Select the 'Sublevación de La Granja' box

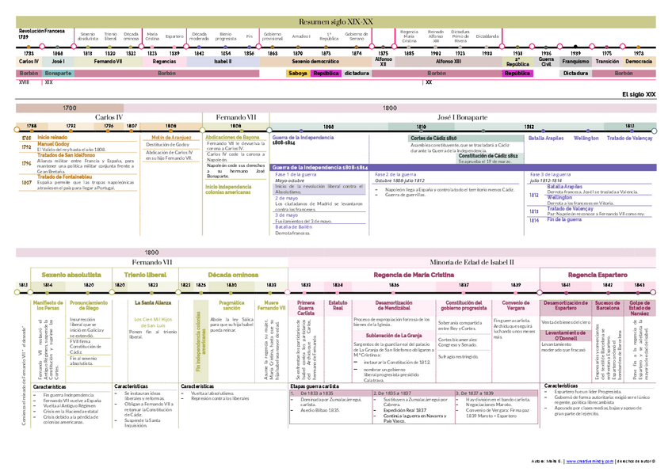pos(393,336)
